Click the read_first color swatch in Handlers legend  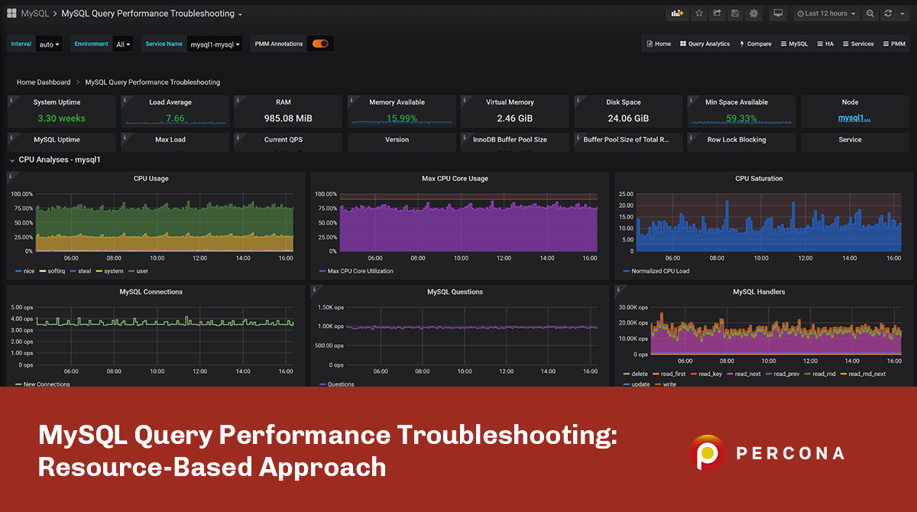coord(657,374)
